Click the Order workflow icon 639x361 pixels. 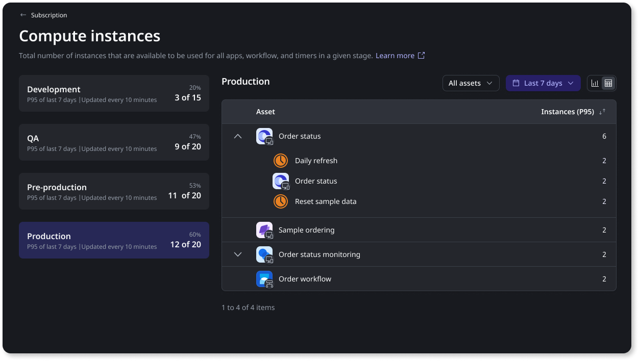point(264,279)
